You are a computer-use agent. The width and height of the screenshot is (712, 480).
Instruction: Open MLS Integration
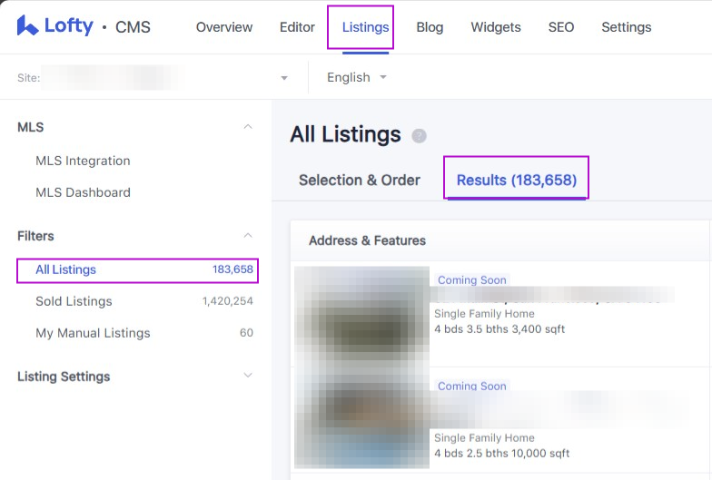coord(83,161)
